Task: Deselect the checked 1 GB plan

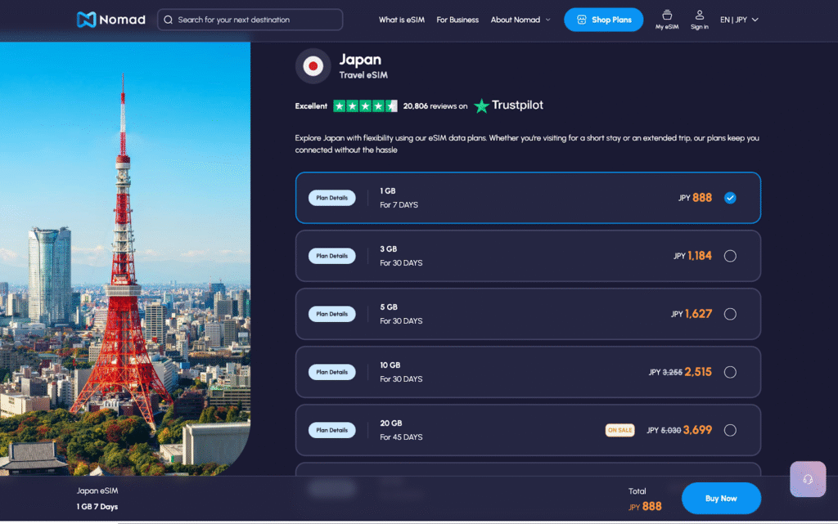Action: coord(729,197)
